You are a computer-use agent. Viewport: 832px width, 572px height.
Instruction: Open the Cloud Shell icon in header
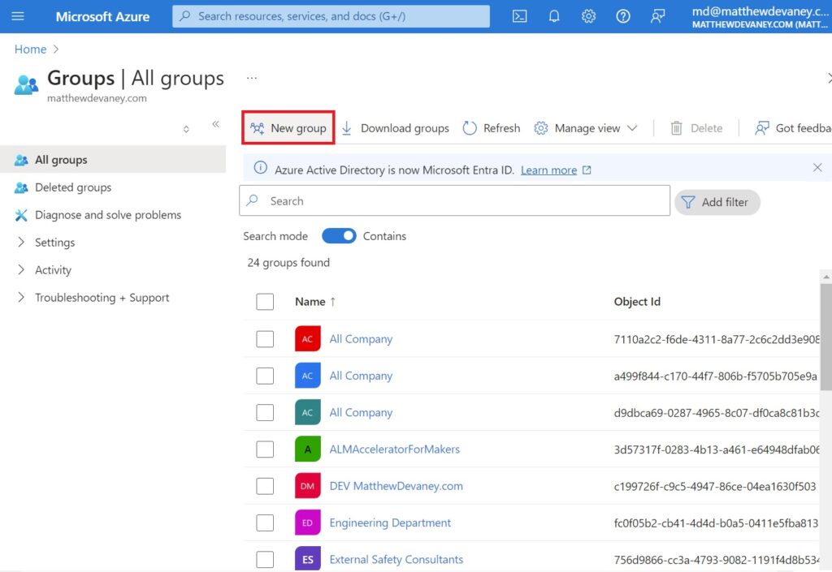coord(519,16)
